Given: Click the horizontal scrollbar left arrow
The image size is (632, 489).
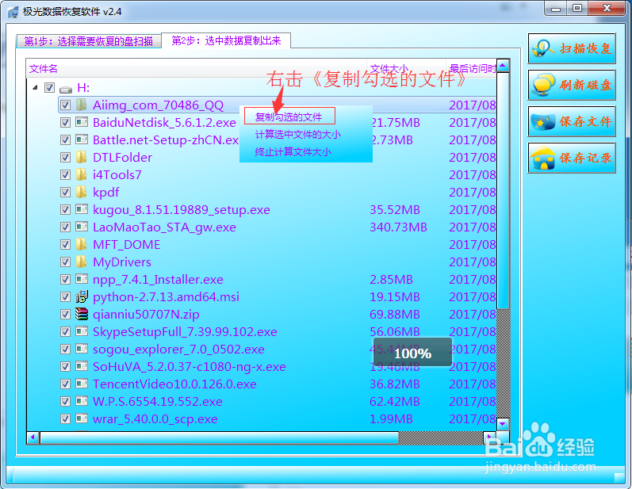Looking at the screenshot, I should tap(33, 437).
